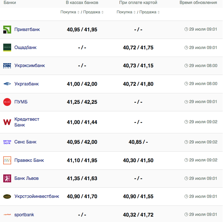Click the Время обновления column header
The image size is (223, 222).
(x=198, y=3)
